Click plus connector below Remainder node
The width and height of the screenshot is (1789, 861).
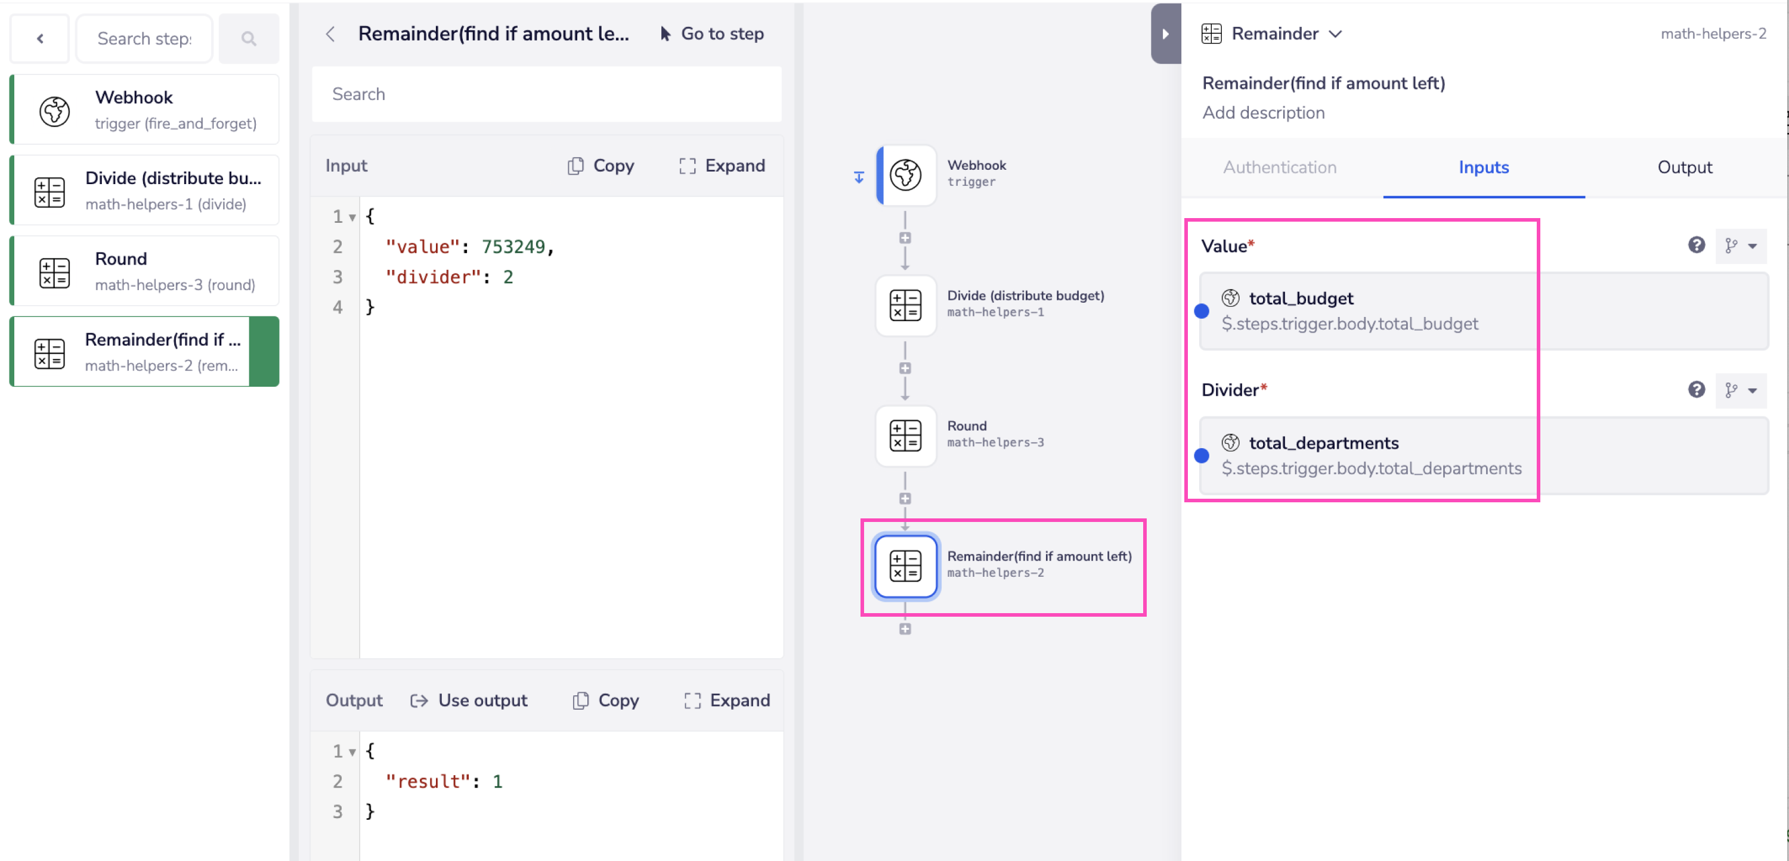905,629
